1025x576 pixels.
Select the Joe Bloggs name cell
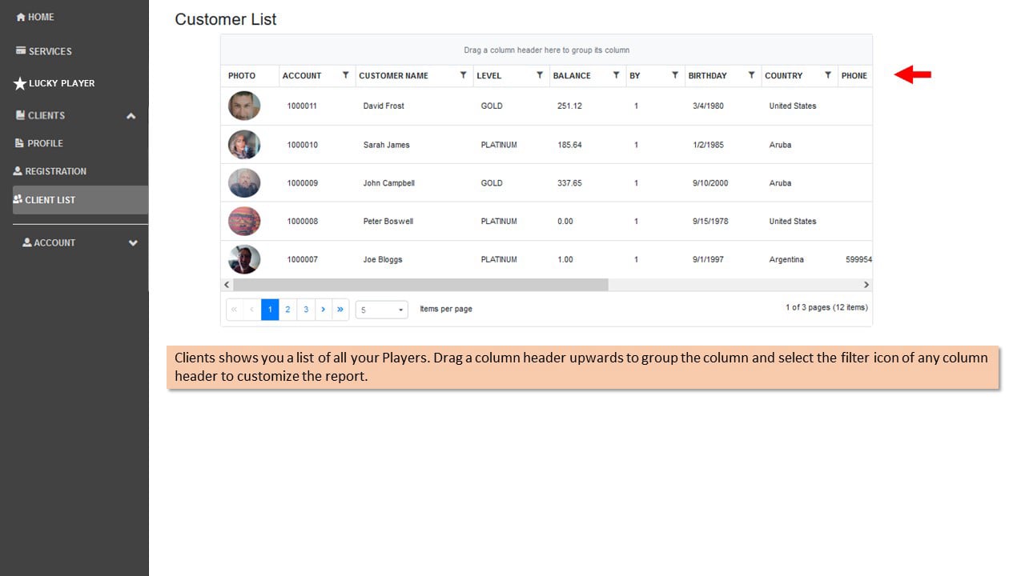[x=383, y=260]
